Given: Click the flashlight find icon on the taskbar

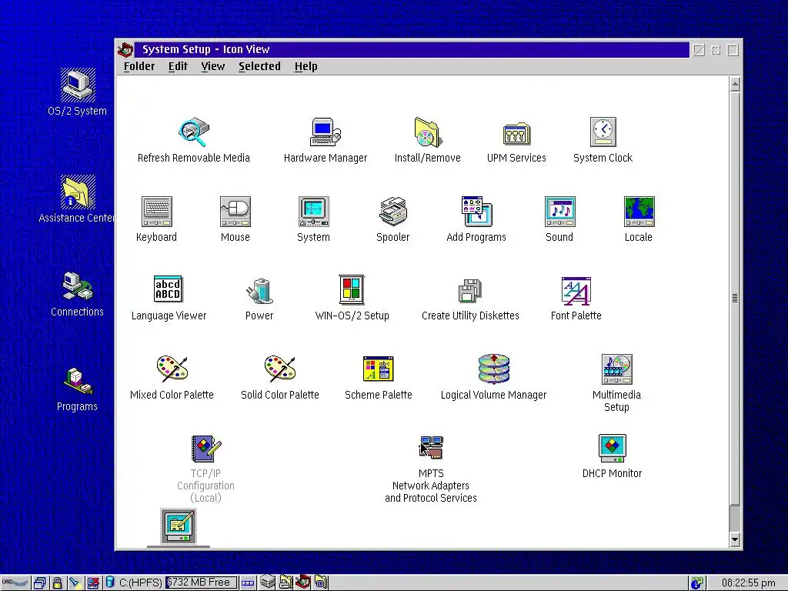Looking at the screenshot, I should pyautogui.click(x=75, y=583).
